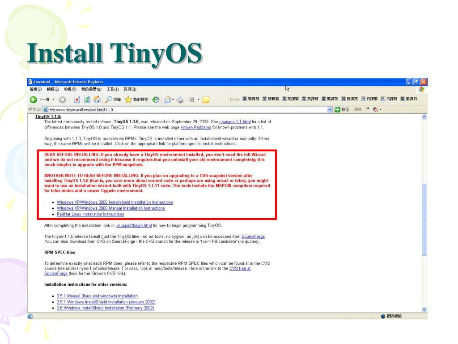The height and width of the screenshot is (344, 458).
Task: Open the History clock icon
Action: click(x=156, y=99)
